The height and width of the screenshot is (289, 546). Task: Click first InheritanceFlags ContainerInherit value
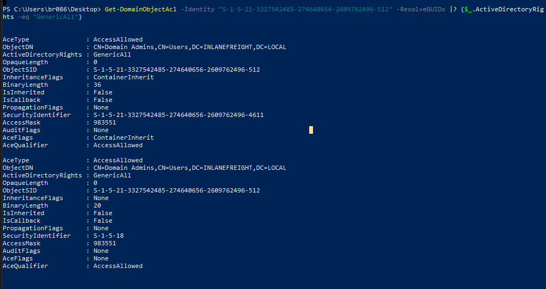(124, 77)
